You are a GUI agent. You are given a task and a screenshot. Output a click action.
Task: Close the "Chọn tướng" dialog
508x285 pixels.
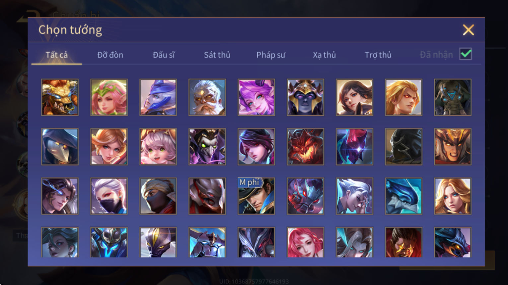pyautogui.click(x=468, y=30)
